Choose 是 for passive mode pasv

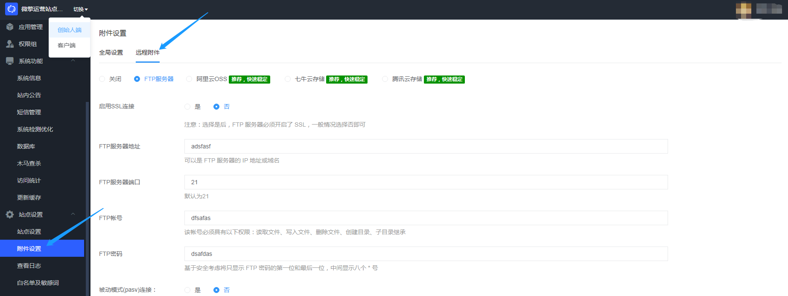(x=187, y=290)
